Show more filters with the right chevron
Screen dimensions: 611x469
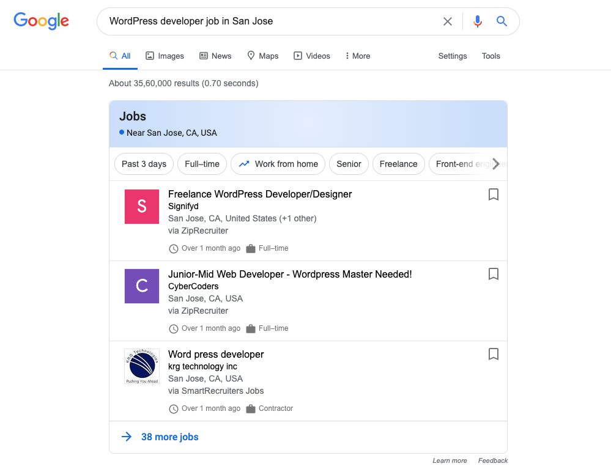pos(495,164)
